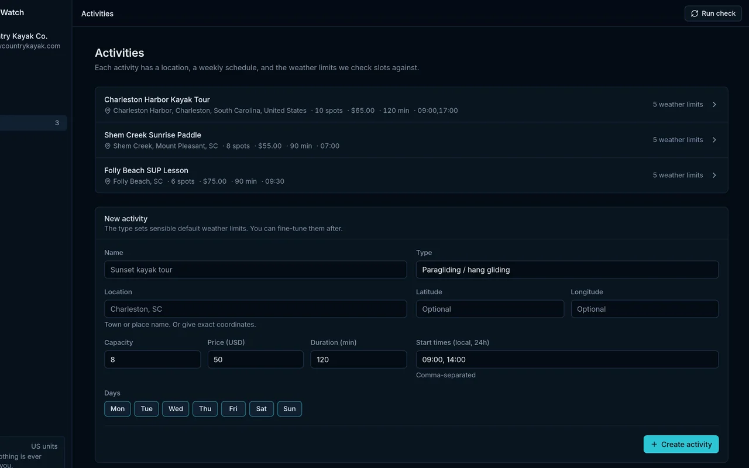Screen dimensions: 749x468
Task: Click the Capacity field showing 8
Action: pyautogui.click(x=152, y=359)
